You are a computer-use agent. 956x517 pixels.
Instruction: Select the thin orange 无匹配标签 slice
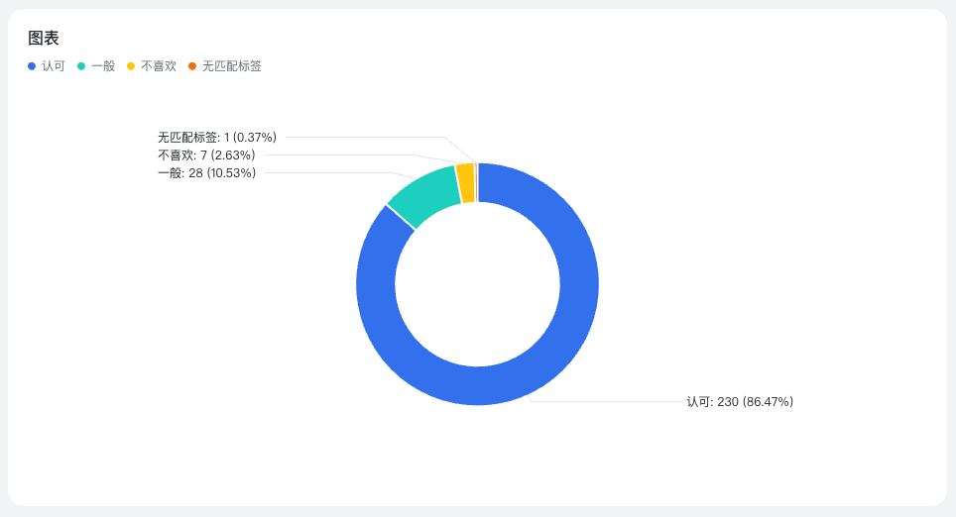(x=476, y=182)
